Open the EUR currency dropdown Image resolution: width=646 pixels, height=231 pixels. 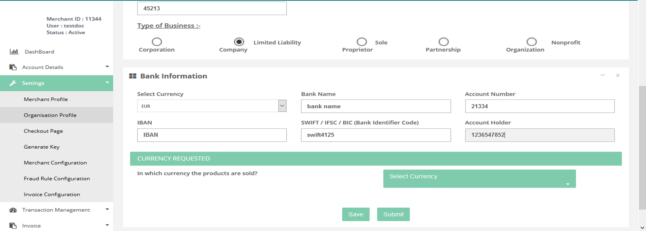click(x=282, y=106)
